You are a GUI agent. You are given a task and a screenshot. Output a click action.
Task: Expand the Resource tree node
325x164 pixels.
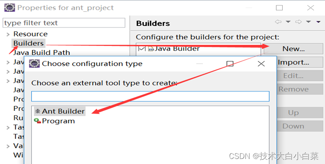click(8, 34)
